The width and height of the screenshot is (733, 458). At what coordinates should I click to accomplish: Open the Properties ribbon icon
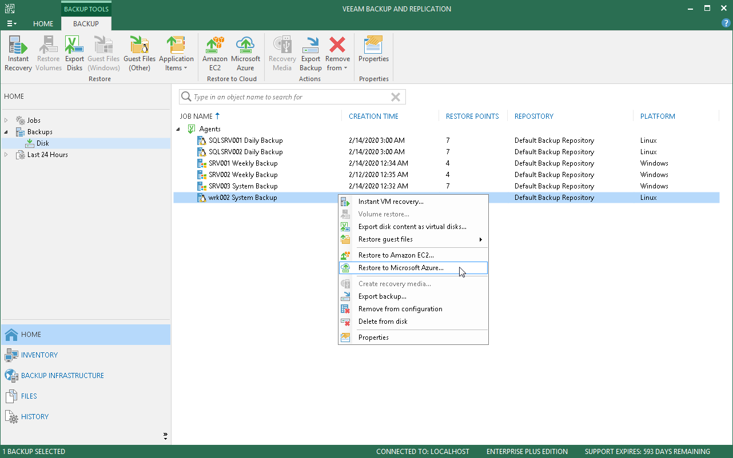click(x=373, y=50)
